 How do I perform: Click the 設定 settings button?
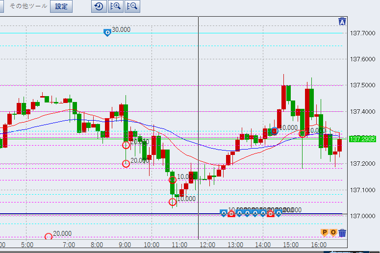[61, 6]
